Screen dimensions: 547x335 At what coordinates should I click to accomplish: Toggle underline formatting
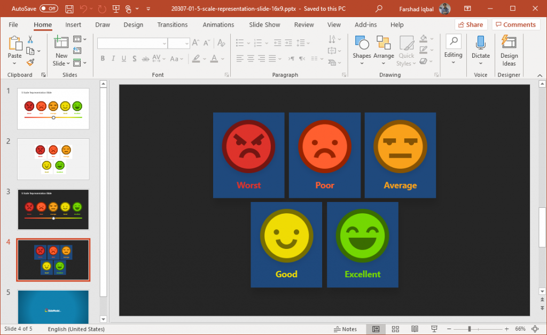123,59
